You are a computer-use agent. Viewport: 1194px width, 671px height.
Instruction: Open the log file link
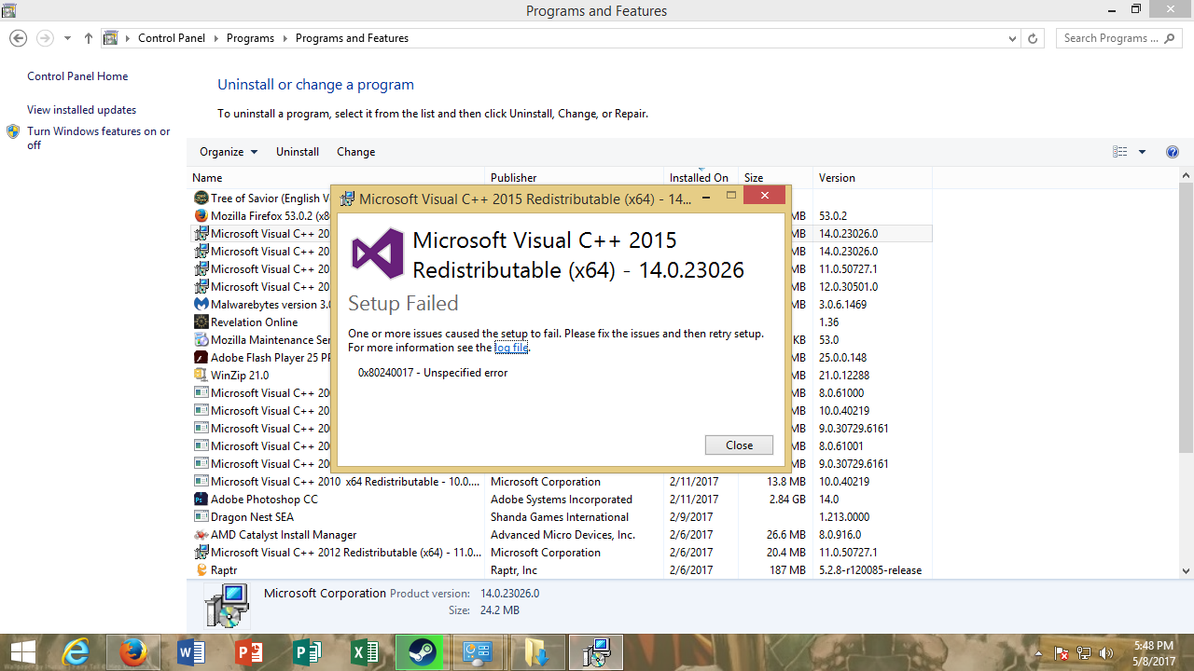pos(511,348)
